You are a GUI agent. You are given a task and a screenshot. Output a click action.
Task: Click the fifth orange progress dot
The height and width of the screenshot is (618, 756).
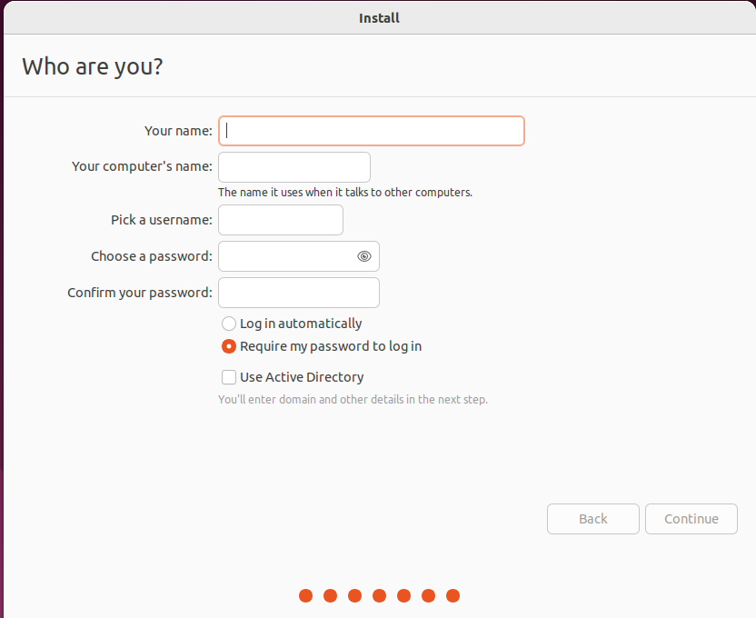[x=404, y=596]
